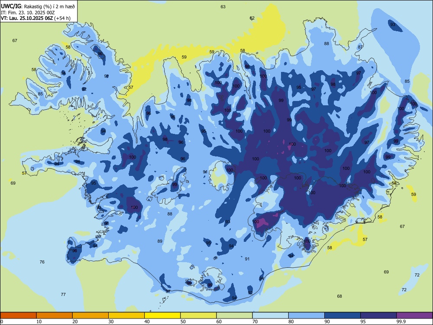Pick the 40–50 bright yellow legend swatch

click(x=162, y=315)
